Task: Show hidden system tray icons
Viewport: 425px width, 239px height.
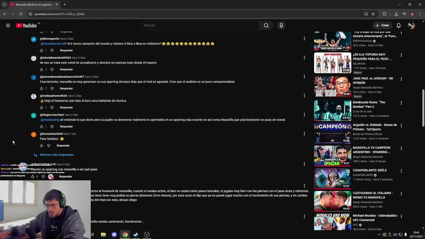Action: coord(379,235)
